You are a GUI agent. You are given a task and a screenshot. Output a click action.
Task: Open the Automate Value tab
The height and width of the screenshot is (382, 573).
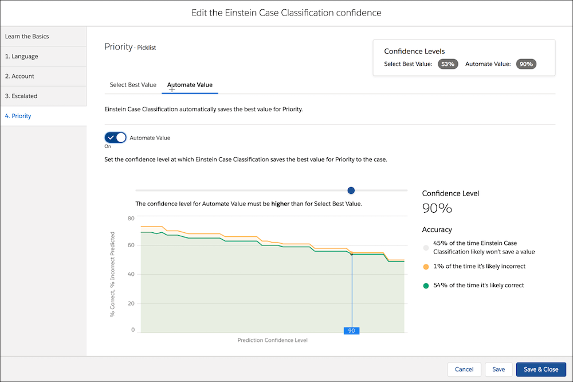[x=190, y=85]
